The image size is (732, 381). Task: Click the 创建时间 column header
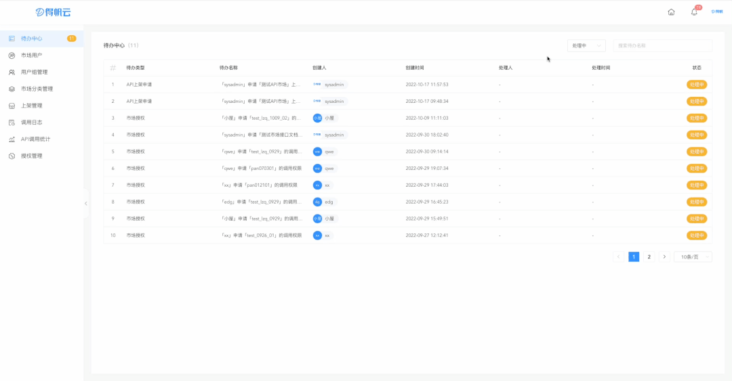pos(415,68)
